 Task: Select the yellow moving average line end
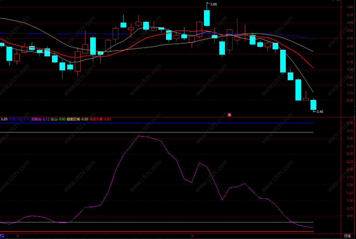pyautogui.click(x=312, y=51)
